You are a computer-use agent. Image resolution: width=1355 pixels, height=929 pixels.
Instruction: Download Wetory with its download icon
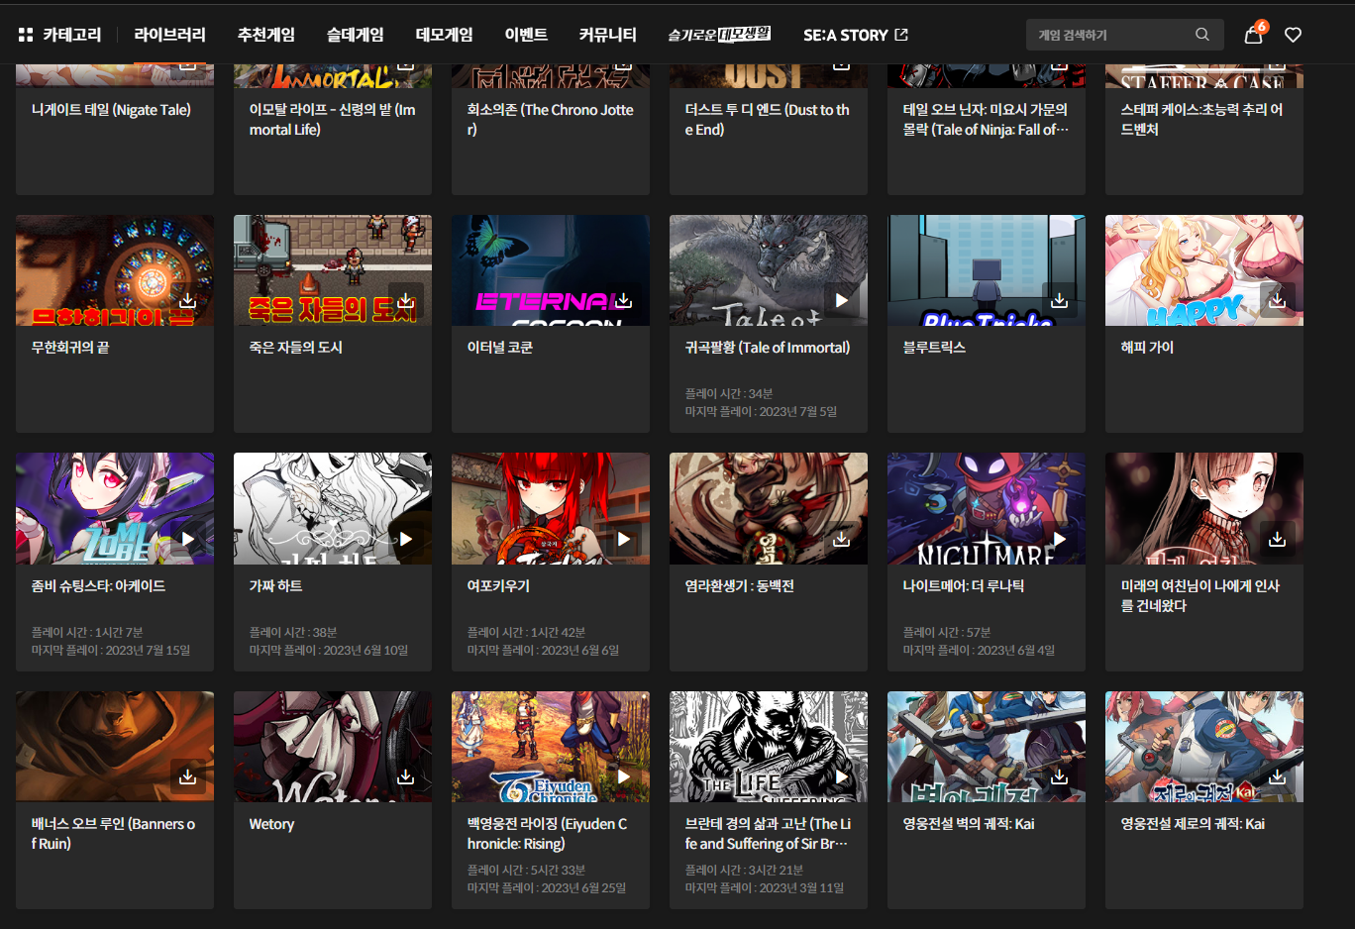(x=405, y=776)
